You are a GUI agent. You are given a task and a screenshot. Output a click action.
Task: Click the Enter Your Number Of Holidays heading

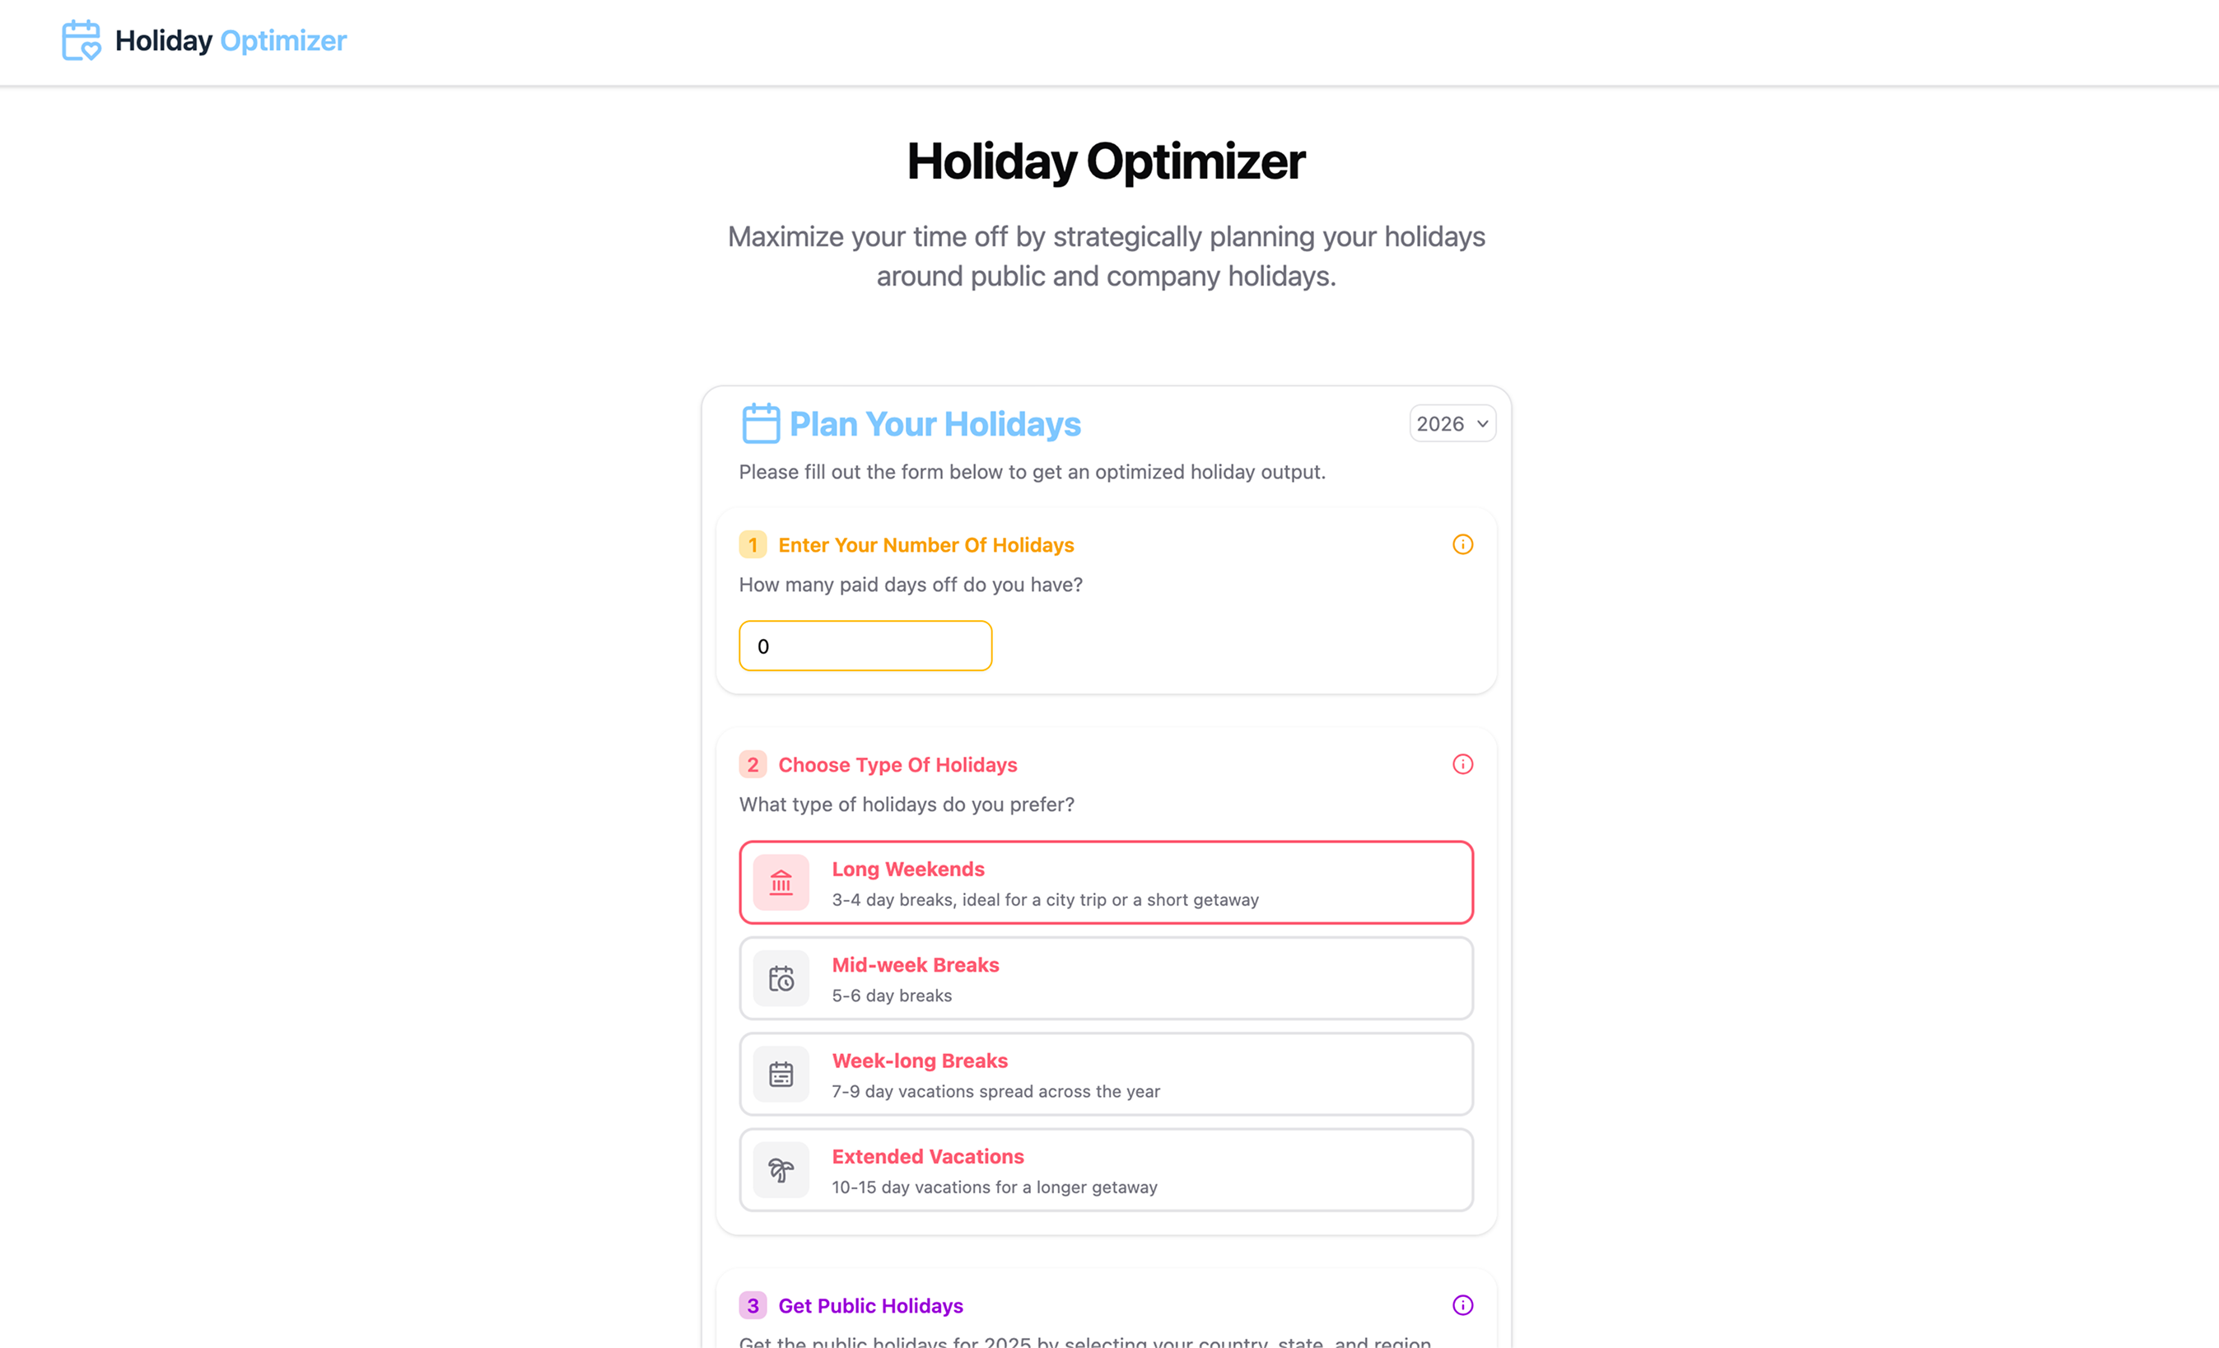coord(925,543)
